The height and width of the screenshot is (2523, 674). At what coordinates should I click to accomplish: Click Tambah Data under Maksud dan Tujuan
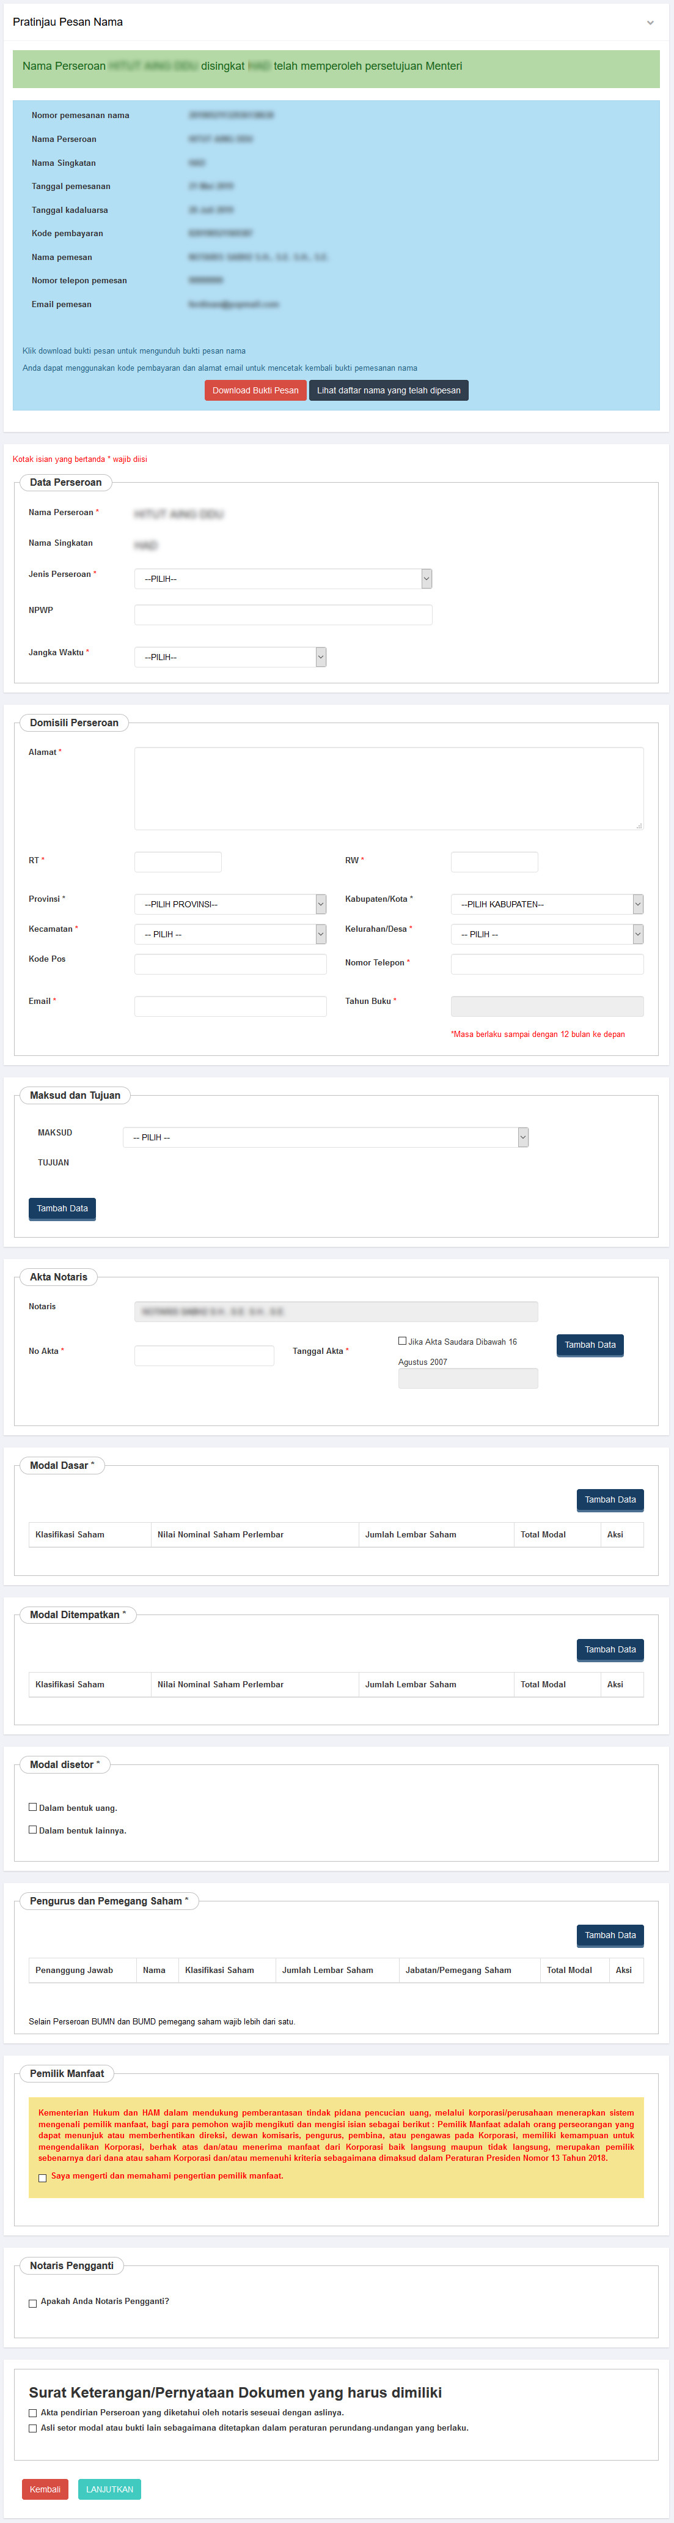tap(62, 1209)
